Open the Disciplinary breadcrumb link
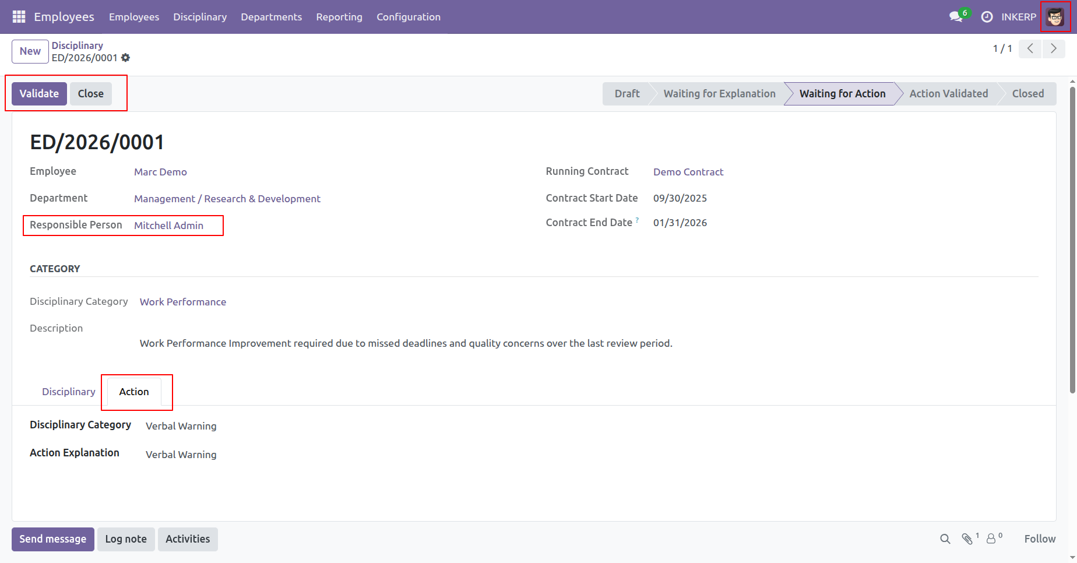The width and height of the screenshot is (1077, 563). pos(78,45)
